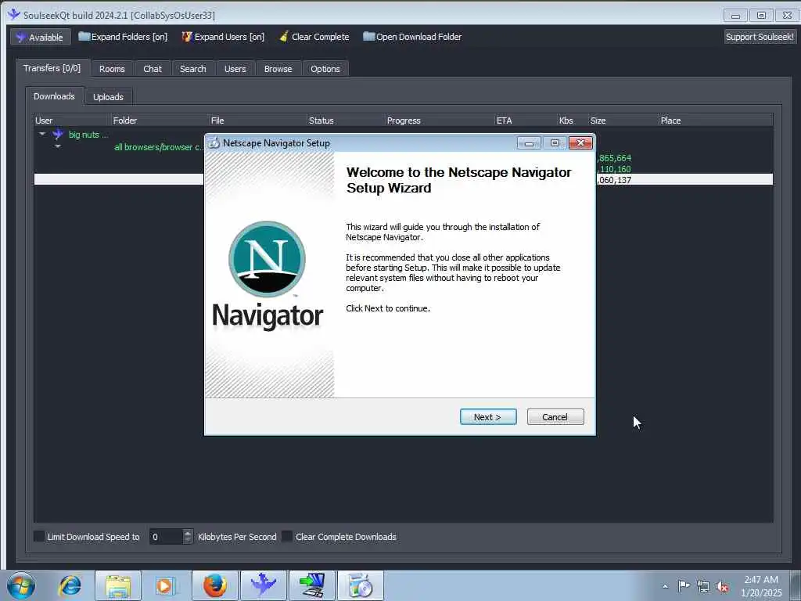
Task: Open Firefox from the taskbar
Action: click(x=215, y=585)
